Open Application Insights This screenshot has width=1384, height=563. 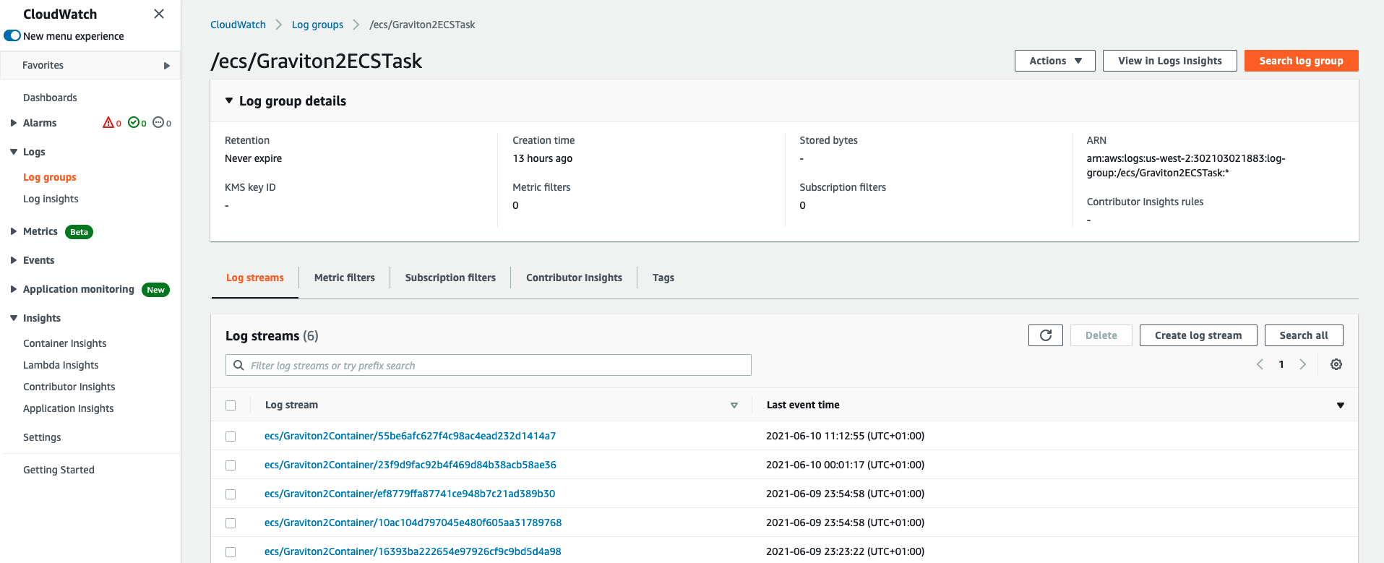69,408
